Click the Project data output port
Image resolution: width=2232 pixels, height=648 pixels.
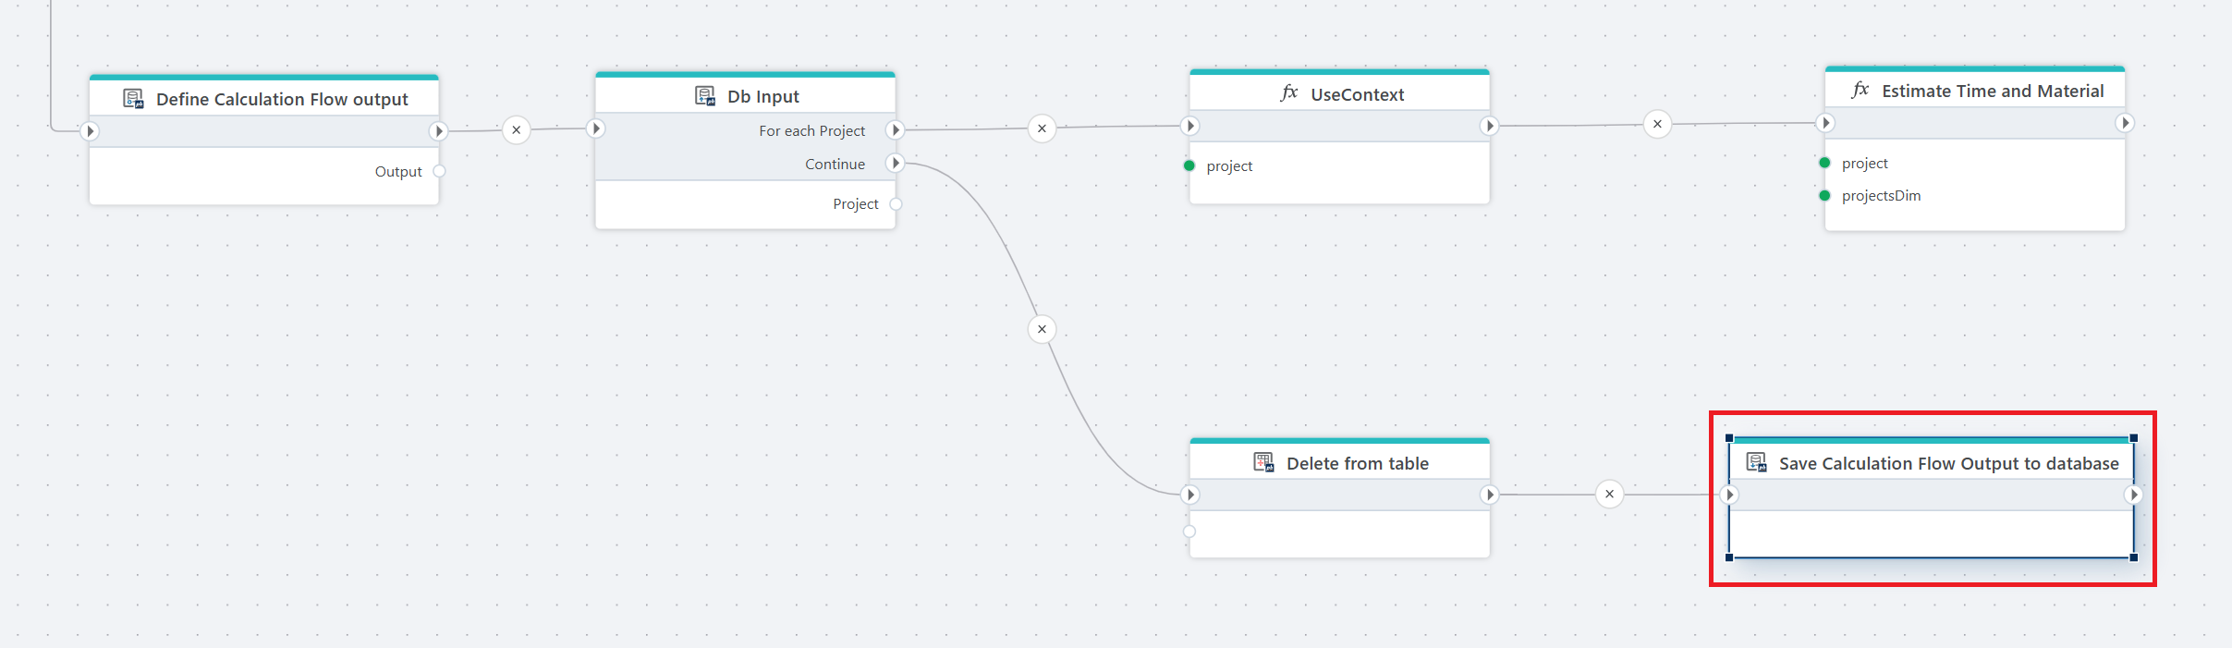pyautogui.click(x=896, y=204)
